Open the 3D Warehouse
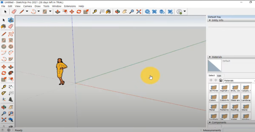This screenshot has width=255, height=132. (147, 12)
